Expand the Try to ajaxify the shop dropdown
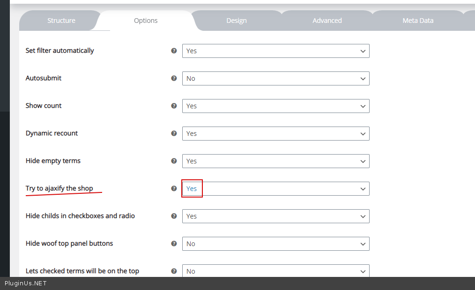Screen dimensions: 475x290 [275, 189]
